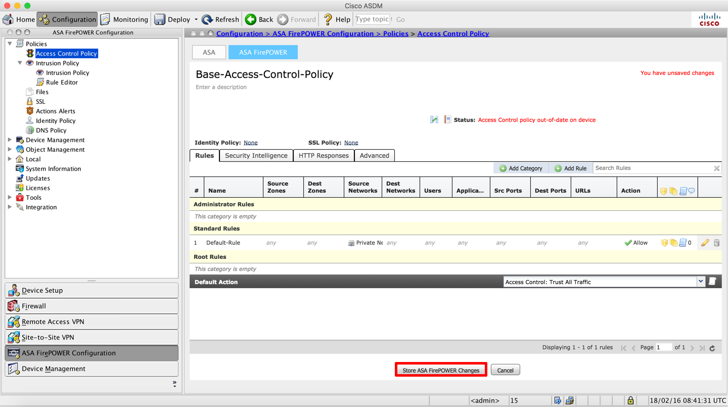The image size is (728, 407).
Task: Focus the Type topic search field
Action: (x=373, y=19)
